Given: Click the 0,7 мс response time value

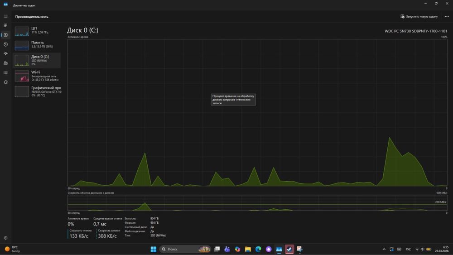Looking at the screenshot, I should (100, 224).
